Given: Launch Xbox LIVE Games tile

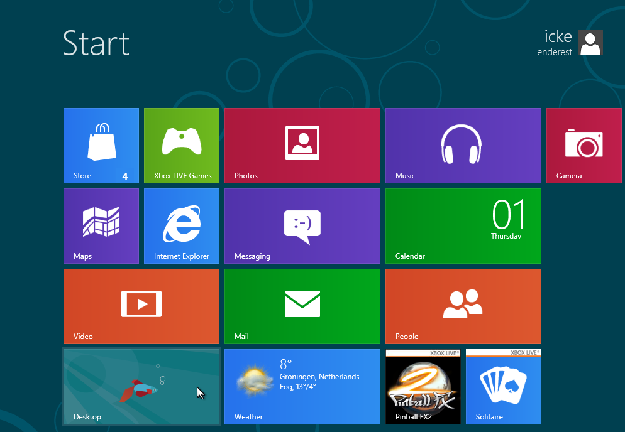Looking at the screenshot, I should pyautogui.click(x=182, y=145).
